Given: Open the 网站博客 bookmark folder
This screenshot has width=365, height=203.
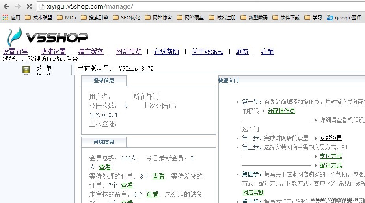Looking at the screenshot, I should point(158,17).
